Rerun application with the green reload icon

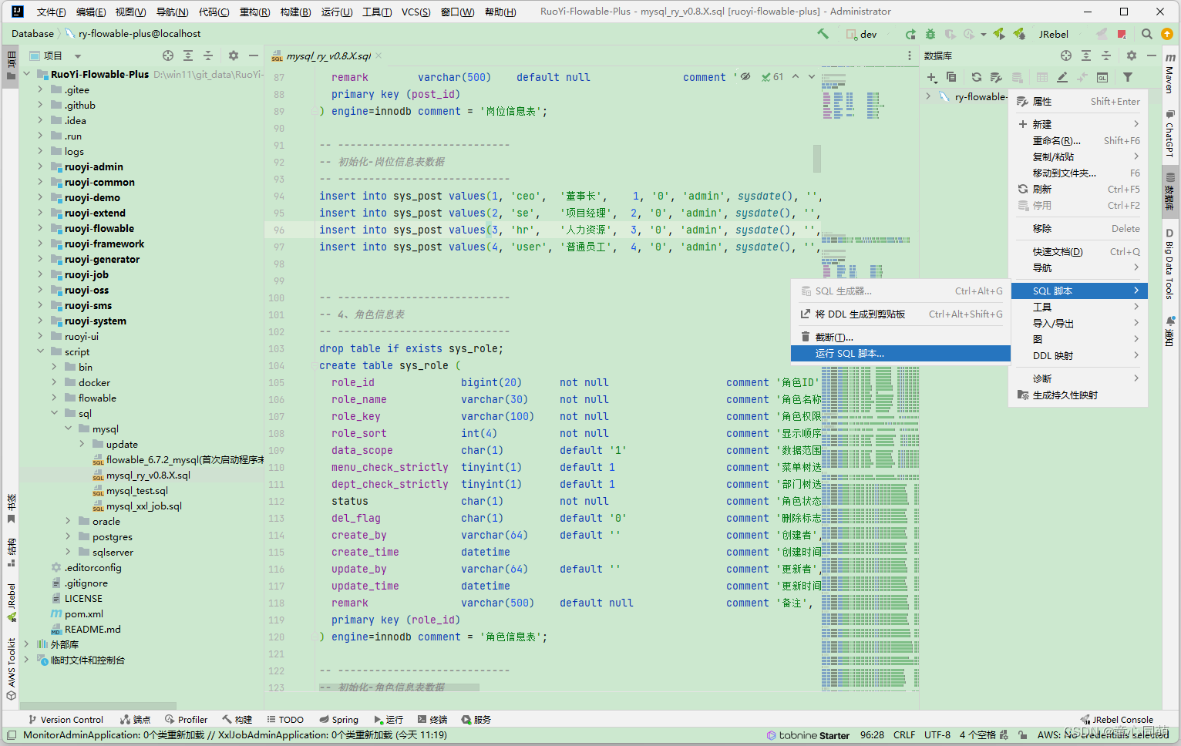(910, 34)
